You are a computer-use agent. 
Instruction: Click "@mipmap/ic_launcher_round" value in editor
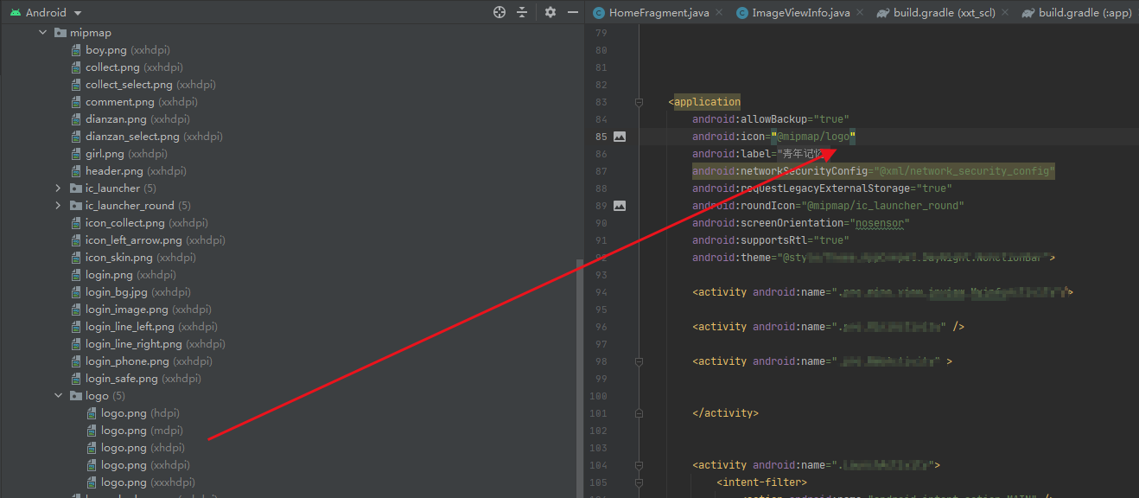click(881, 206)
